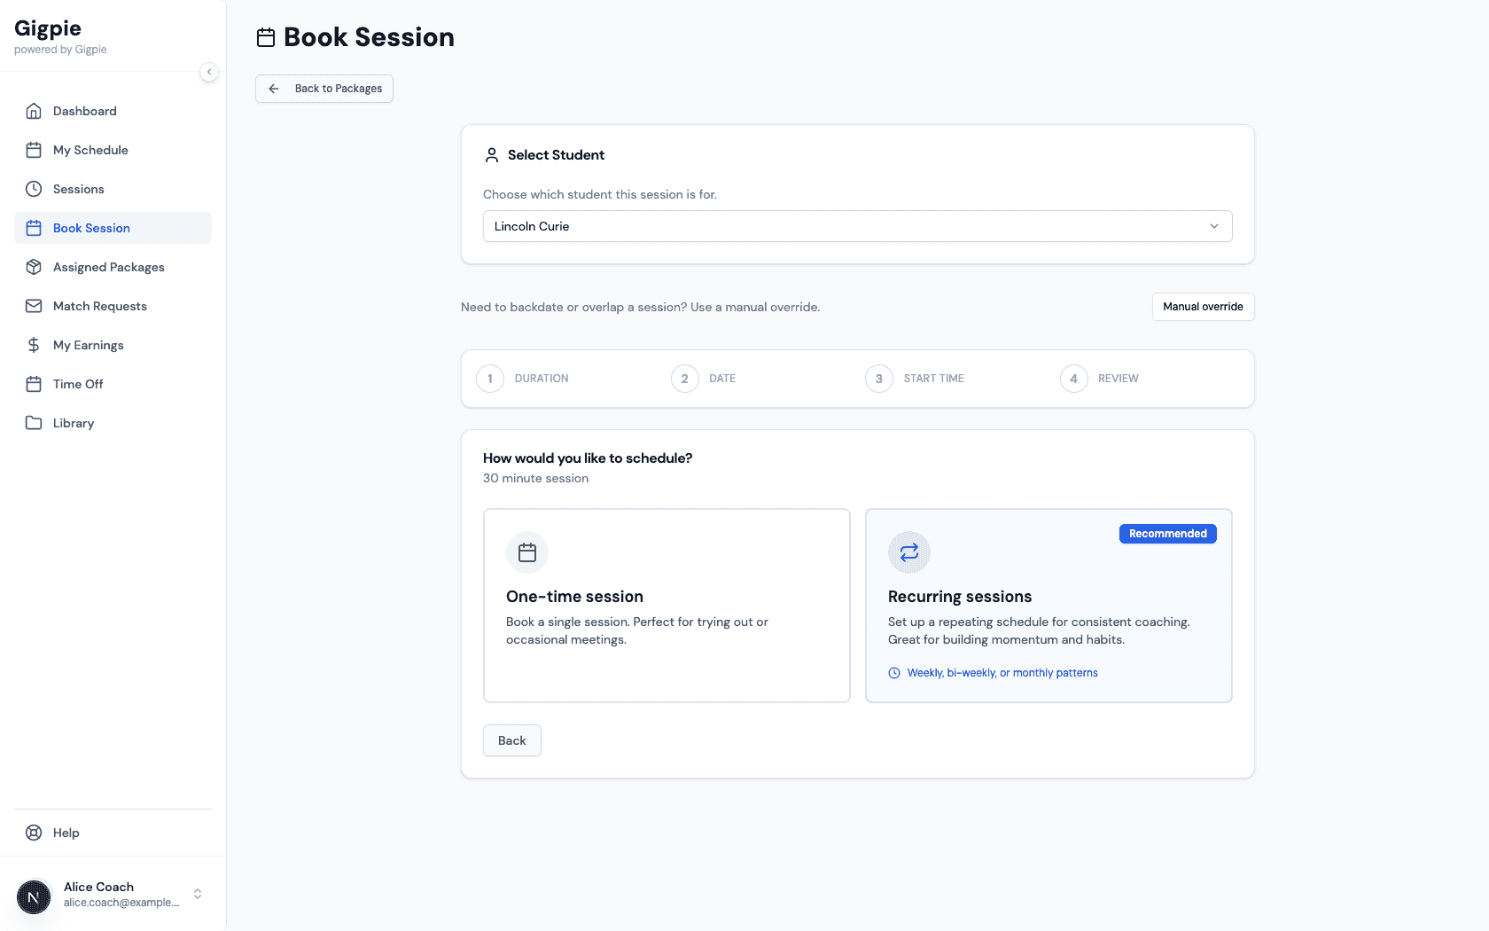The height and width of the screenshot is (931, 1489).
Task: Click the Help lifebuoy icon
Action: click(x=34, y=833)
